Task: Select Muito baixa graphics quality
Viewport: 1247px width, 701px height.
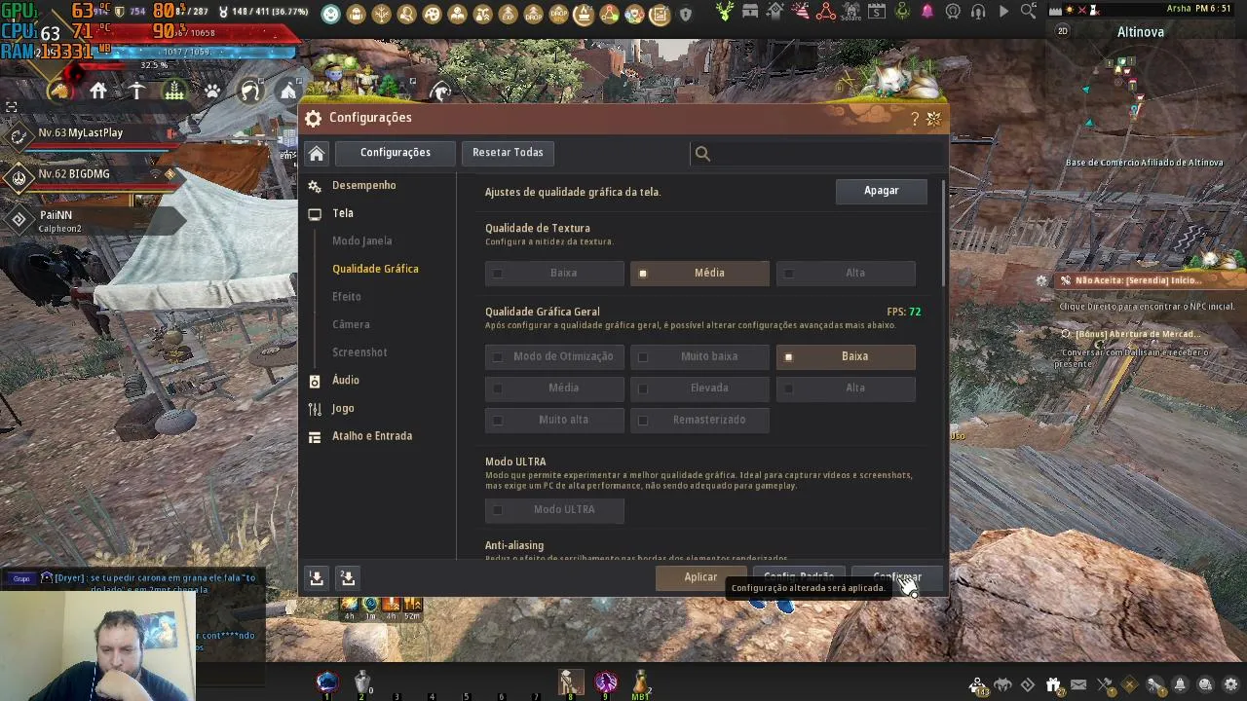Action: [699, 356]
